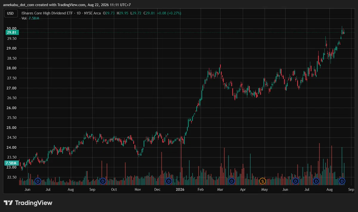Viewport: 358px width, 212px height.
Task: Click the 26.50 price axis label
Action: coord(12,98)
